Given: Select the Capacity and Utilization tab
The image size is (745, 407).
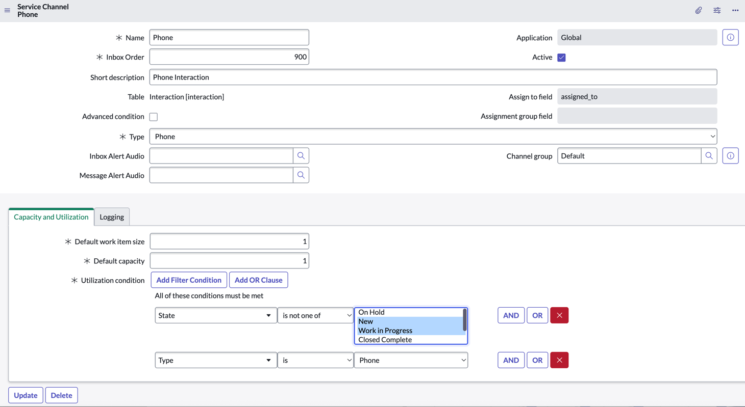Looking at the screenshot, I should pos(51,216).
